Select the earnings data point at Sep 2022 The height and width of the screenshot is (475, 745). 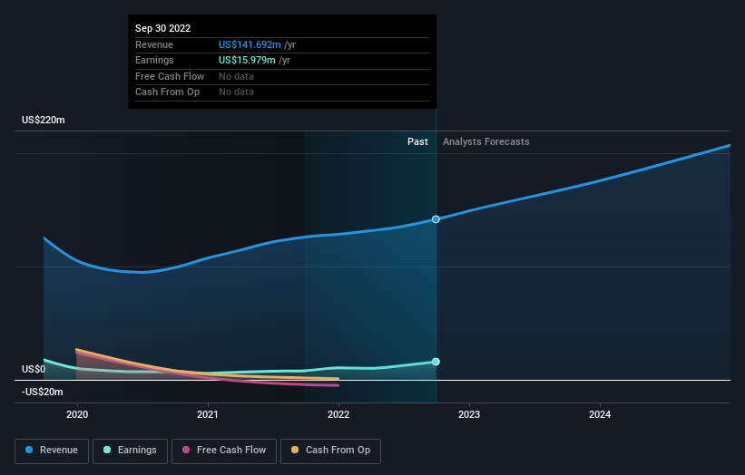pyautogui.click(x=436, y=362)
